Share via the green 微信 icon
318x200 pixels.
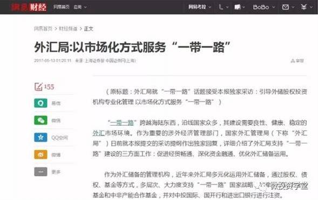pos(40,120)
